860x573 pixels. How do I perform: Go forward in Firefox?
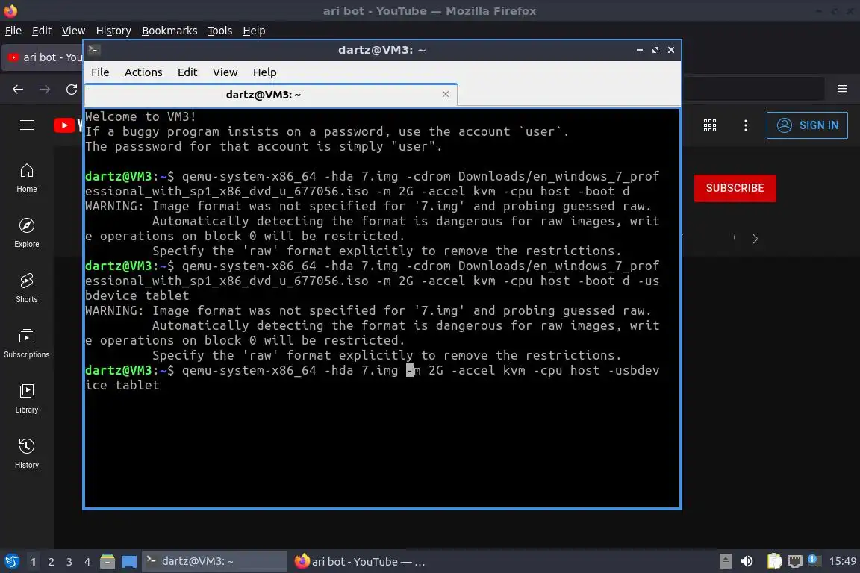[45, 89]
